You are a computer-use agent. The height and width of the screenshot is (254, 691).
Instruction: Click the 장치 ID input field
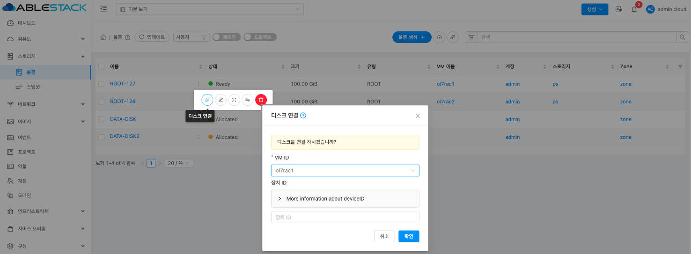[x=345, y=218]
